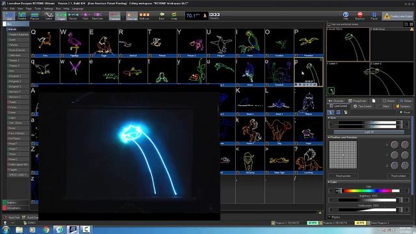
Task: Select the Atmospherics category at the sidebar bottom
Action: coord(16,208)
